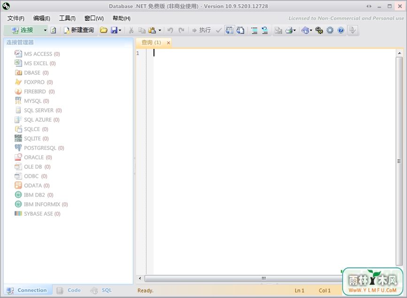The height and width of the screenshot is (298, 407).
Task: Select ODBC (0) node
Action: 36,176
